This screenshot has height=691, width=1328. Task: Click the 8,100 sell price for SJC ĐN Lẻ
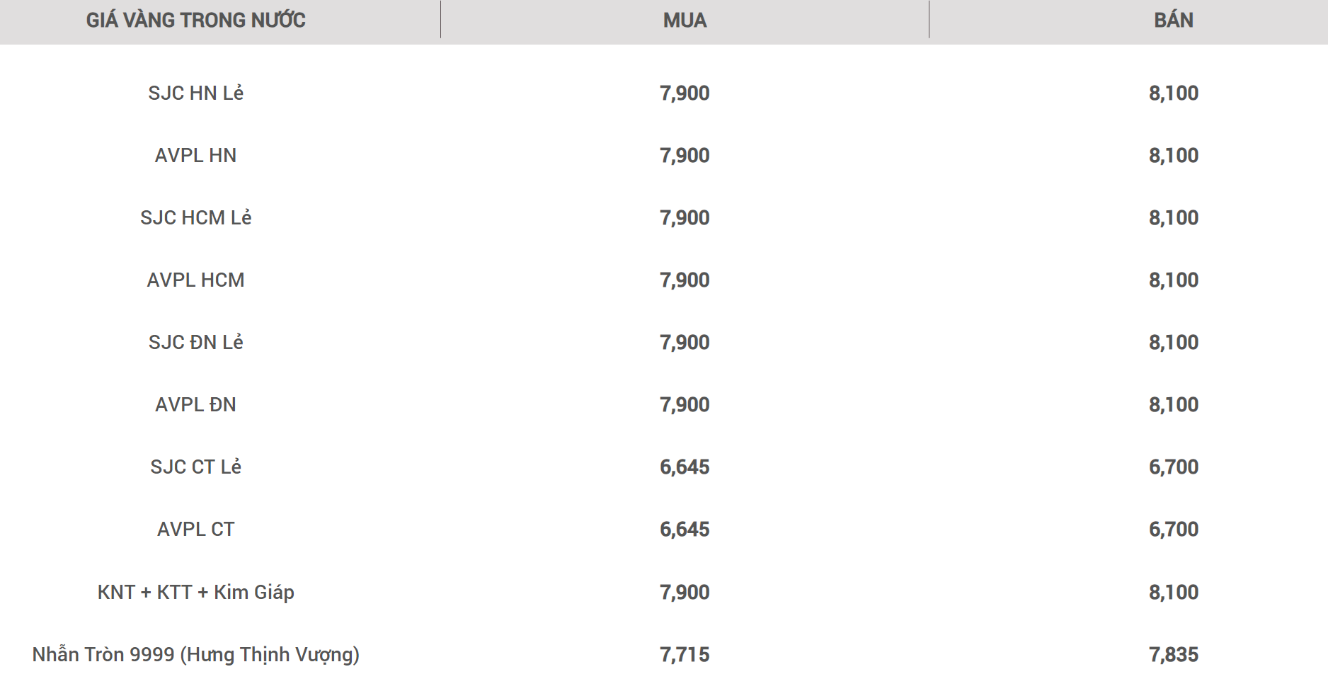(x=1174, y=342)
